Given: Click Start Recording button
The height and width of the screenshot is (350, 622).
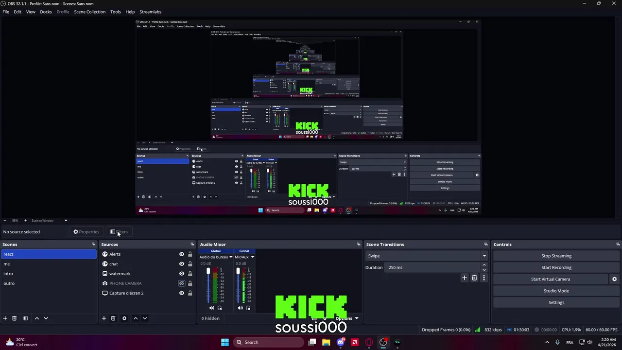Looking at the screenshot, I should tap(556, 267).
